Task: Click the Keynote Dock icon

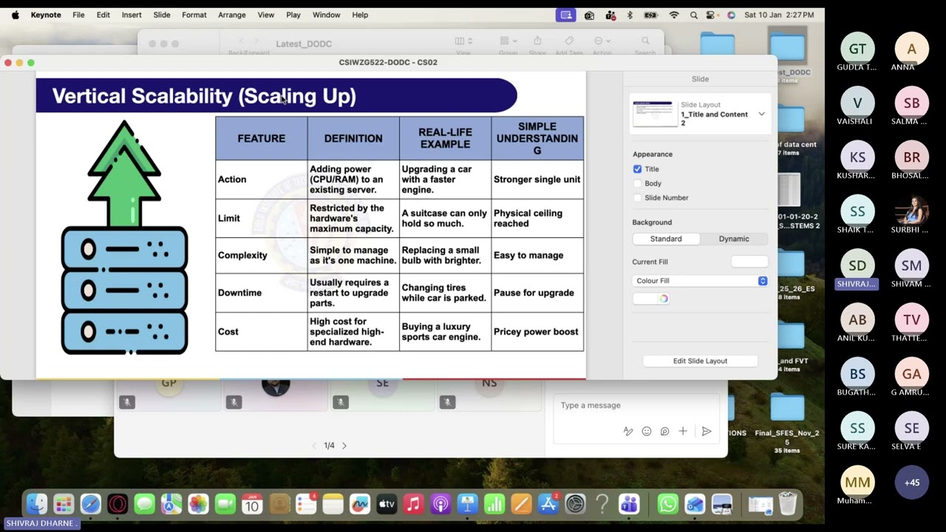Action: 467,505
